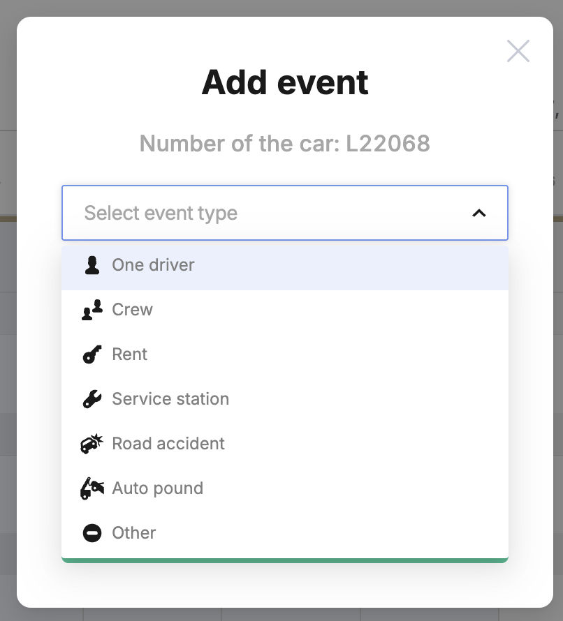The image size is (563, 621).
Task: Click the Add event heading
Action: point(285,82)
